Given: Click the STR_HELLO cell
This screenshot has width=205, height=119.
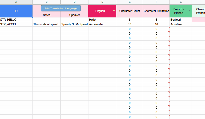Looking at the screenshot, I should pos(16,20).
